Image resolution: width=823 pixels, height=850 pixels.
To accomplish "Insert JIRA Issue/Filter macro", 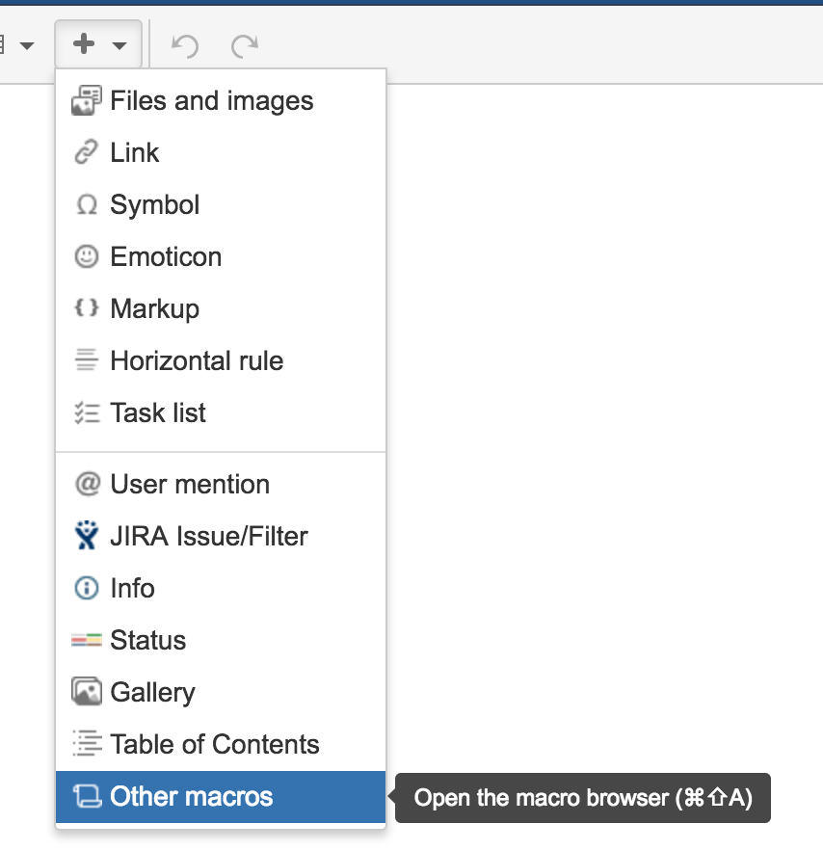I will click(221, 536).
